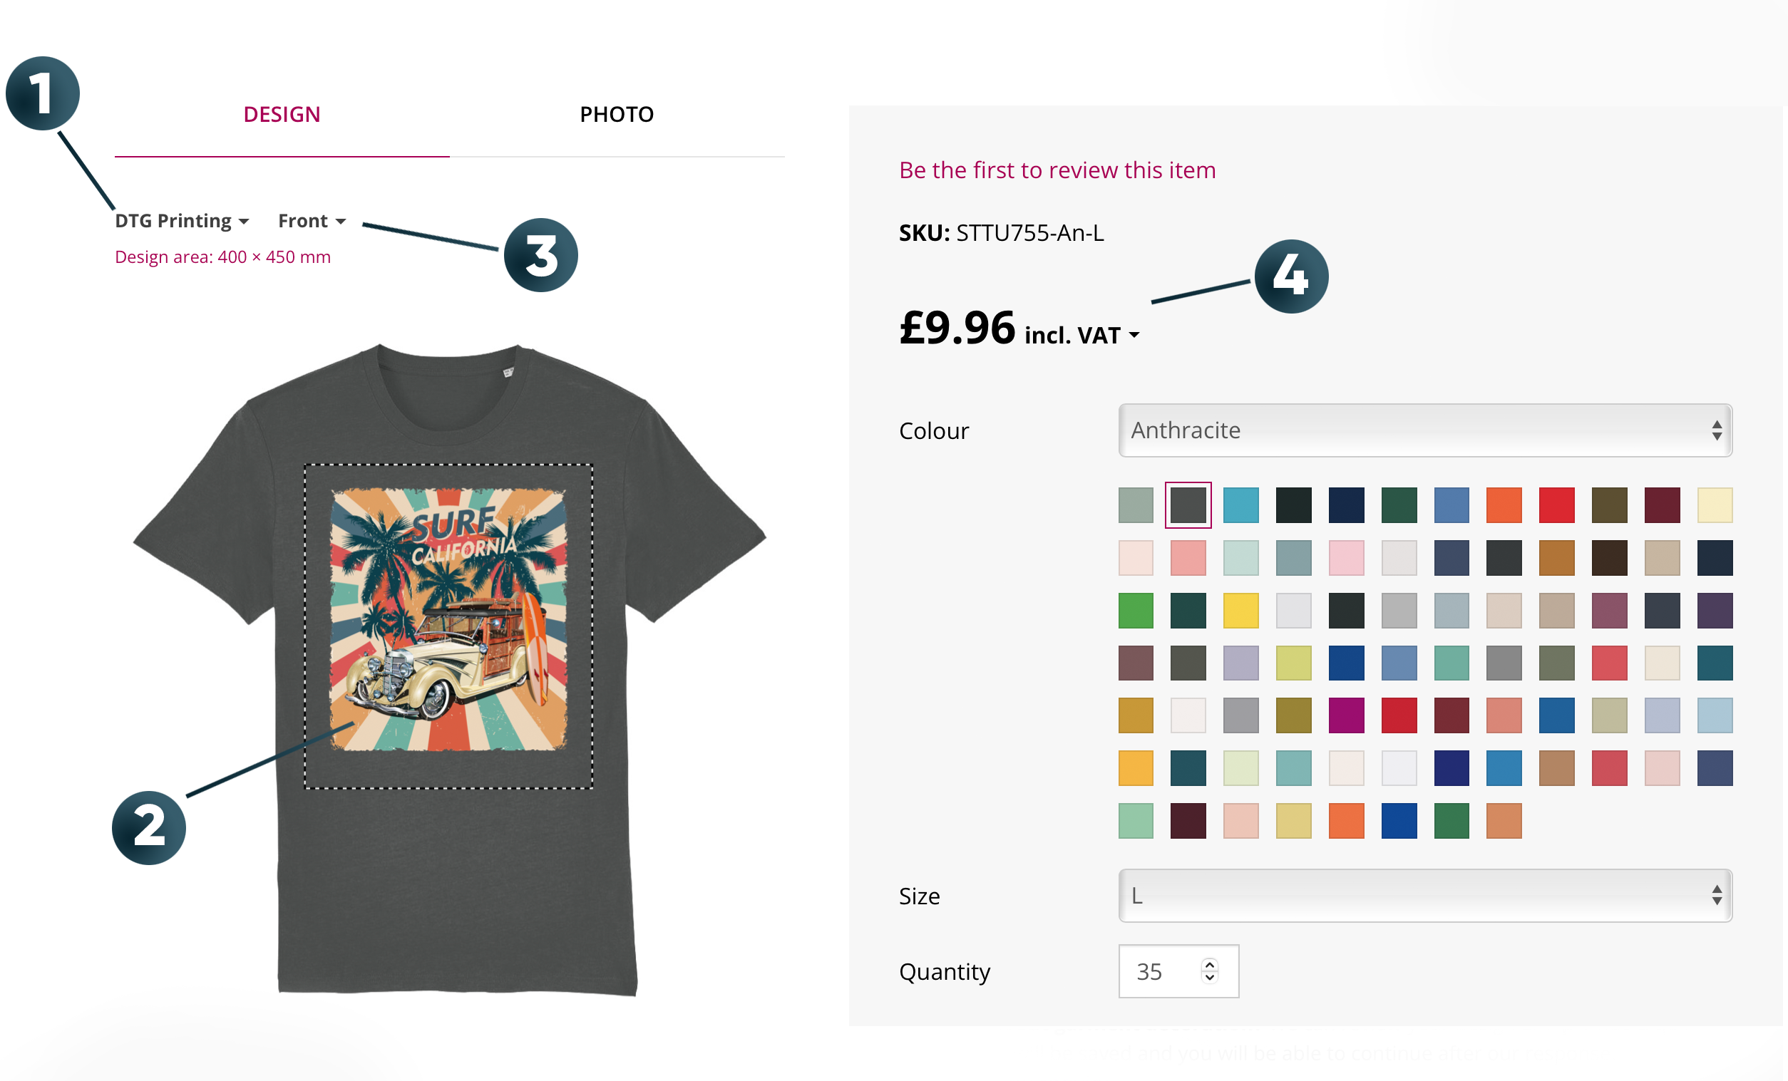Click the numbered callout badge 1
Viewport: 1788px width, 1081px height.
(42, 93)
